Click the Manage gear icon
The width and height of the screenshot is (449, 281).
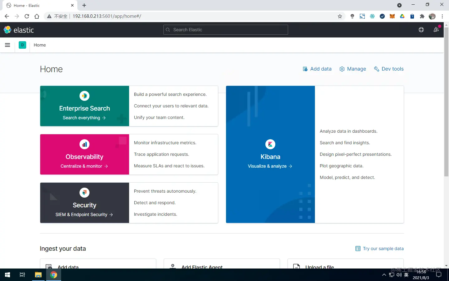coord(342,69)
